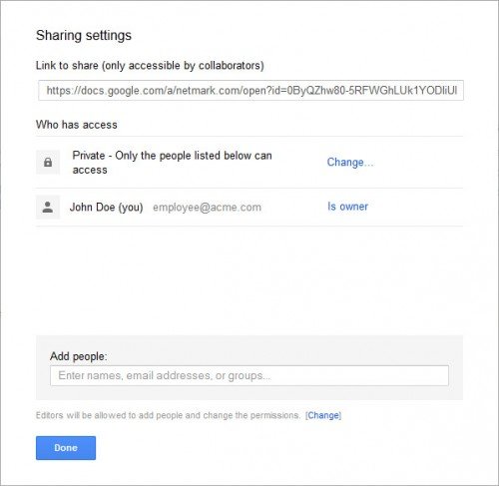Click the 'Sharing settings' dialog title

point(84,36)
